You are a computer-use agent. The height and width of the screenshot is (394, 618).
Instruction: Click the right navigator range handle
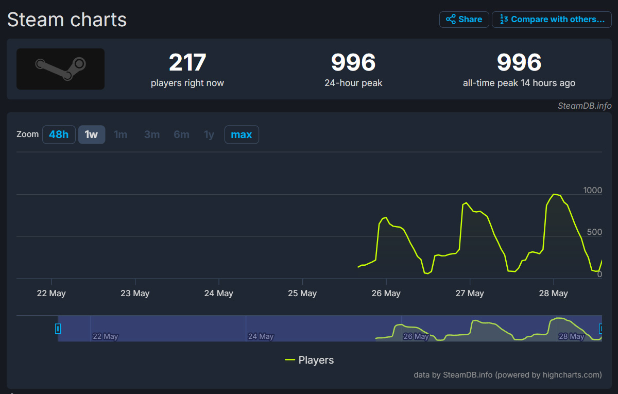click(601, 328)
